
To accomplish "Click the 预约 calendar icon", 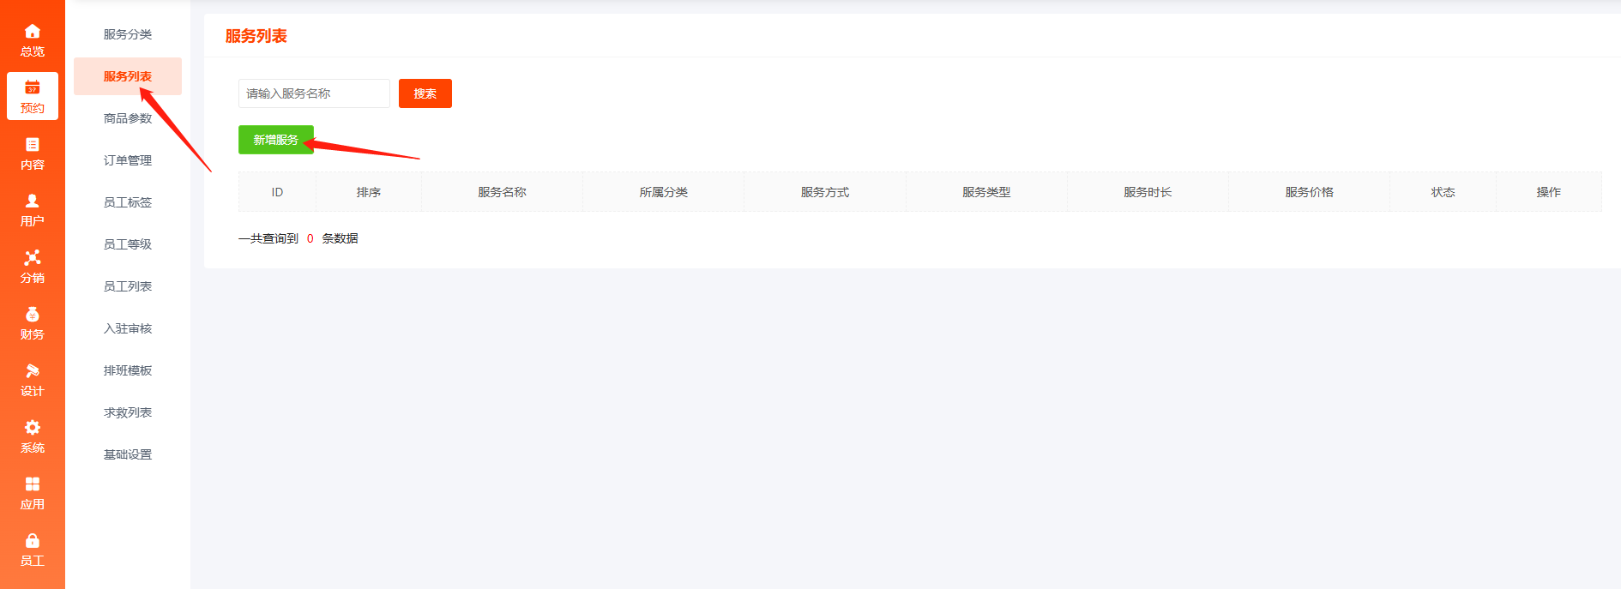I will point(32,87).
